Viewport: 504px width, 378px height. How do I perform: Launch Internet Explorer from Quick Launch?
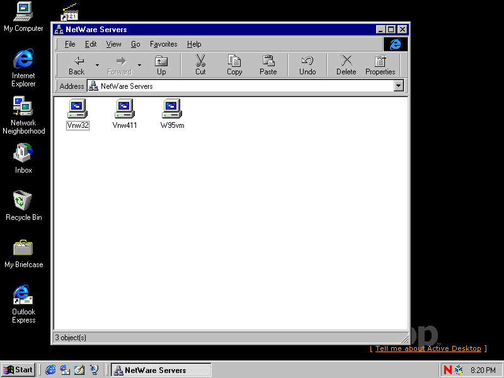[50, 370]
